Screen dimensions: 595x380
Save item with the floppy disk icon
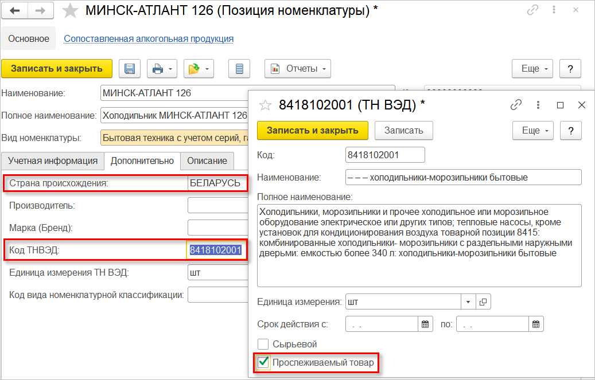(130, 69)
